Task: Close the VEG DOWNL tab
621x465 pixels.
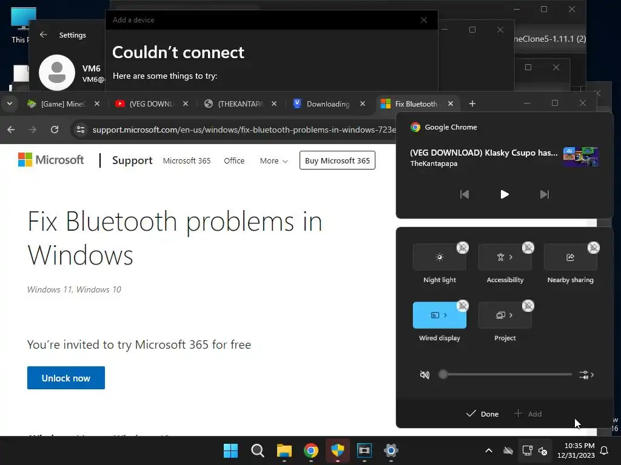Action: click(x=186, y=104)
